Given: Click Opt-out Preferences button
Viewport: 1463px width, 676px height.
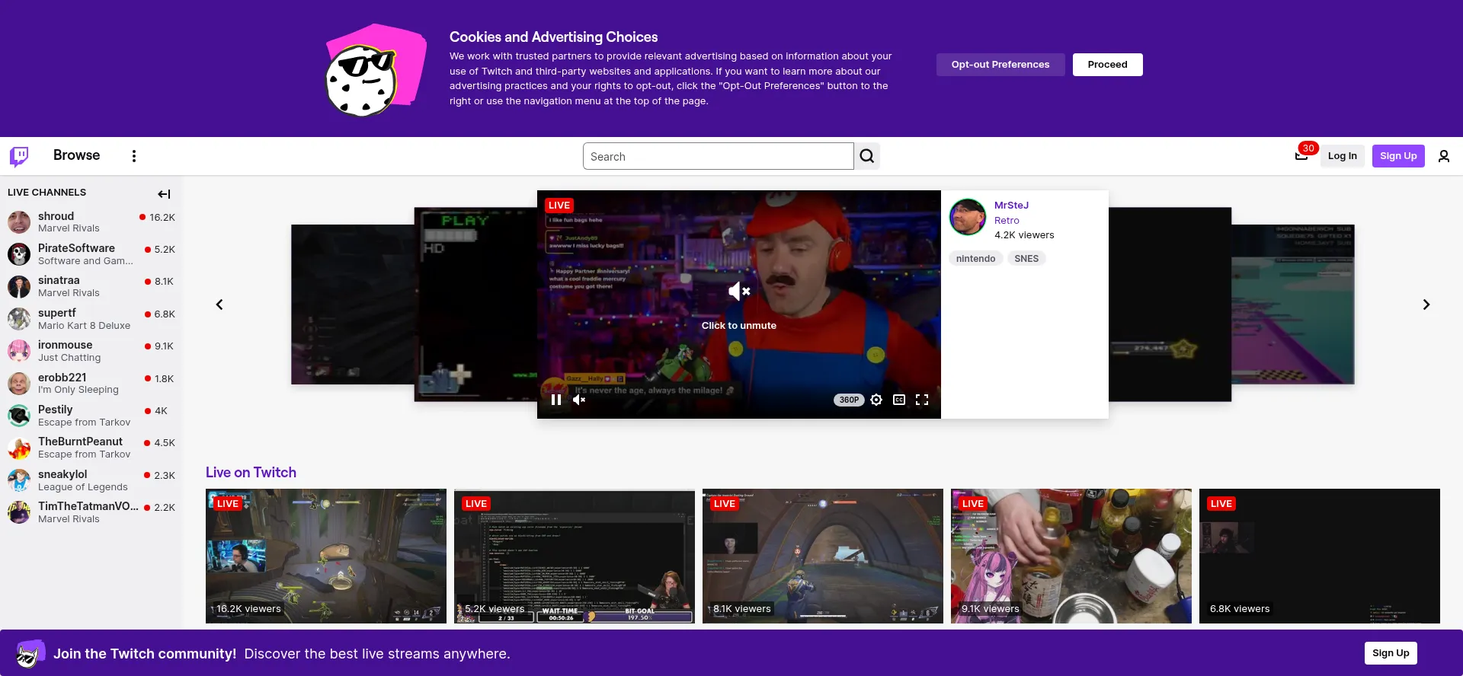Looking at the screenshot, I should 1000,65.
